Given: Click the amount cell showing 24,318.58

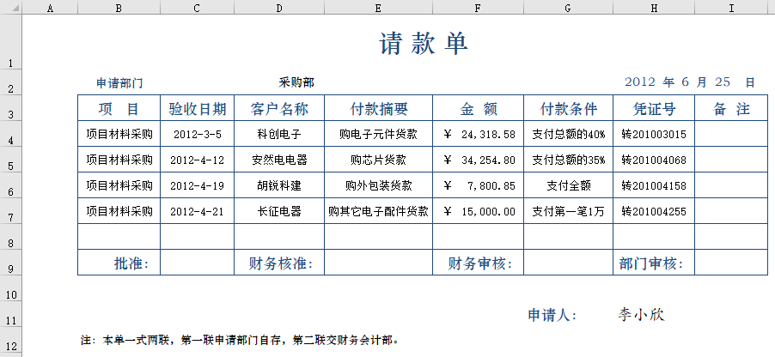Looking at the screenshot, I should click(478, 134).
